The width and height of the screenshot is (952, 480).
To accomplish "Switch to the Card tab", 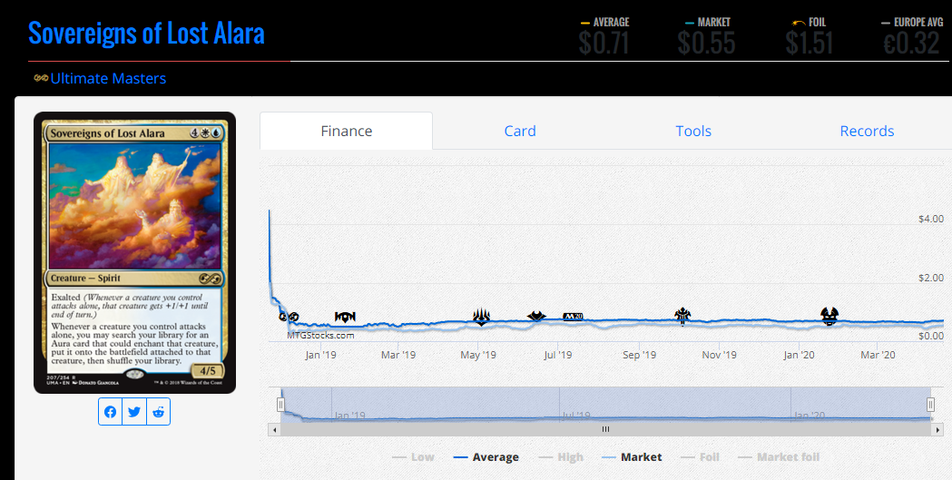I will 520,131.
